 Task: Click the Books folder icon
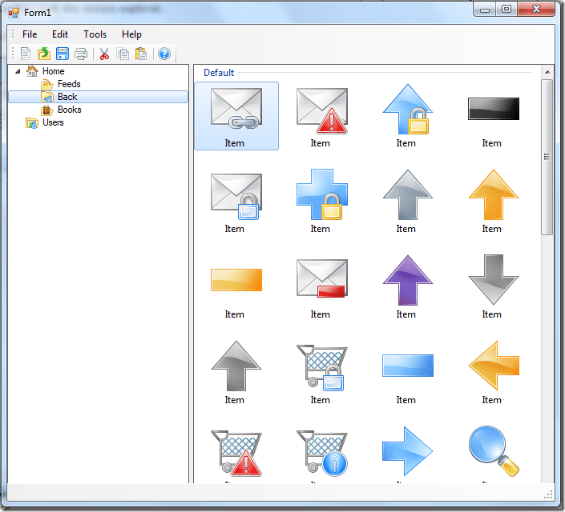coord(47,110)
